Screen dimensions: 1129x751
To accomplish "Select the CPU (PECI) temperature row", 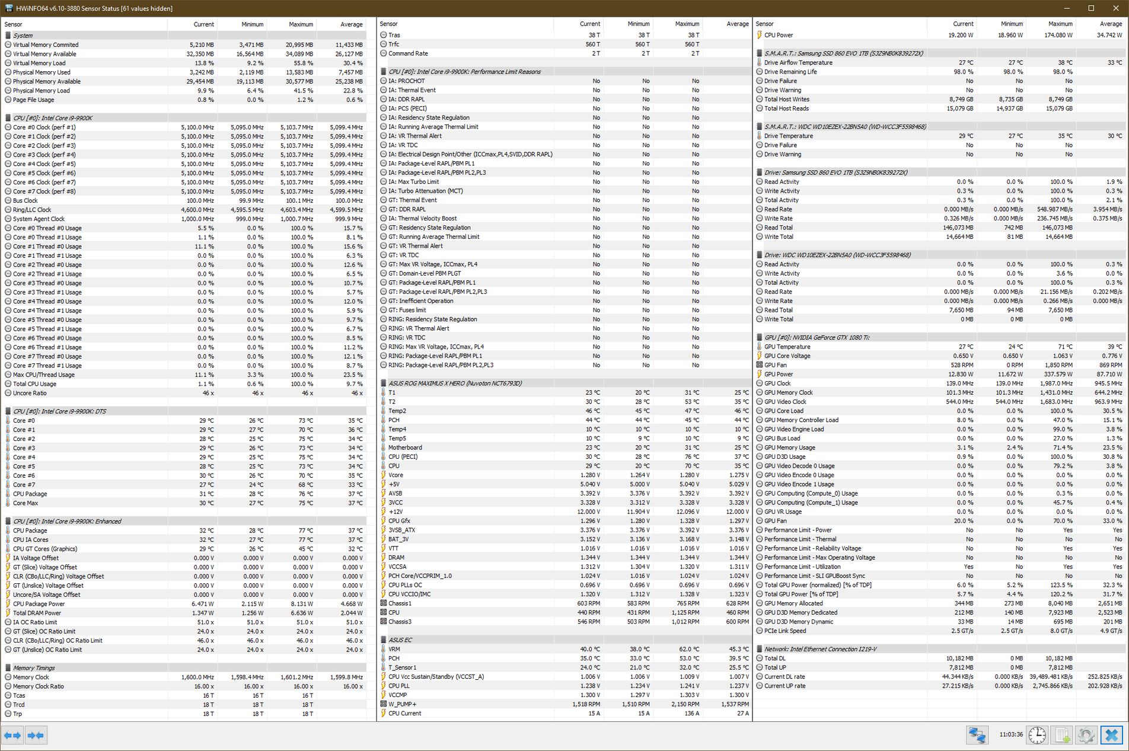I will click(564, 457).
